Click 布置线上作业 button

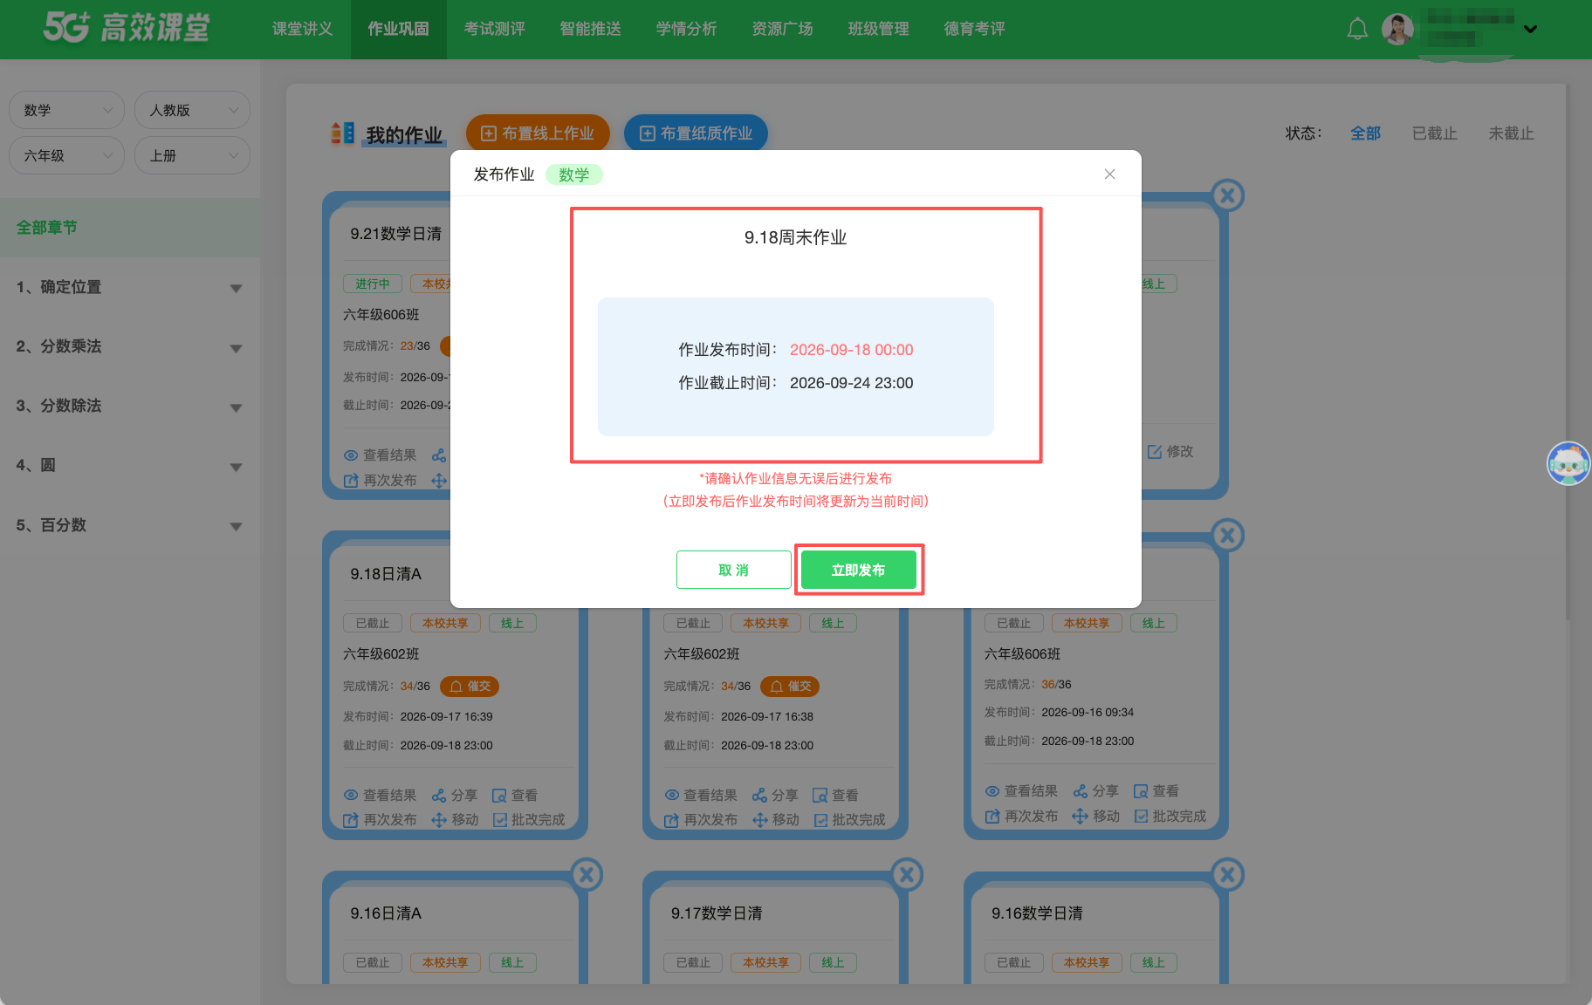(x=538, y=133)
